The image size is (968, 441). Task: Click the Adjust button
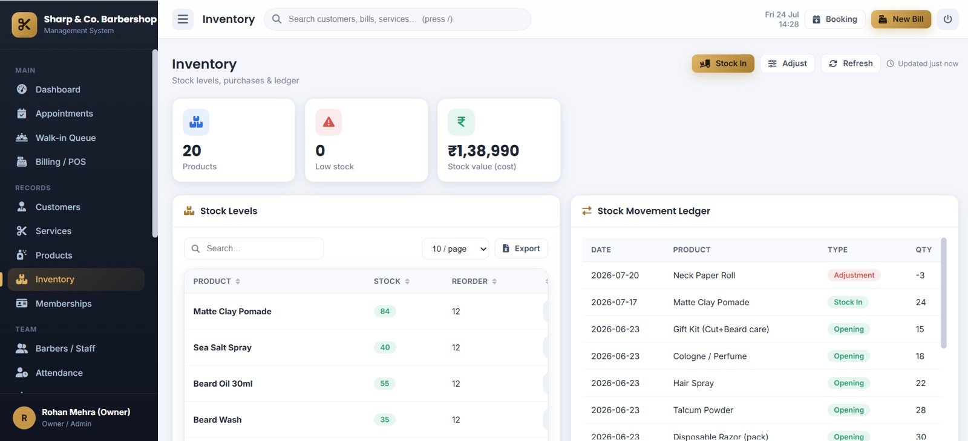pos(788,63)
